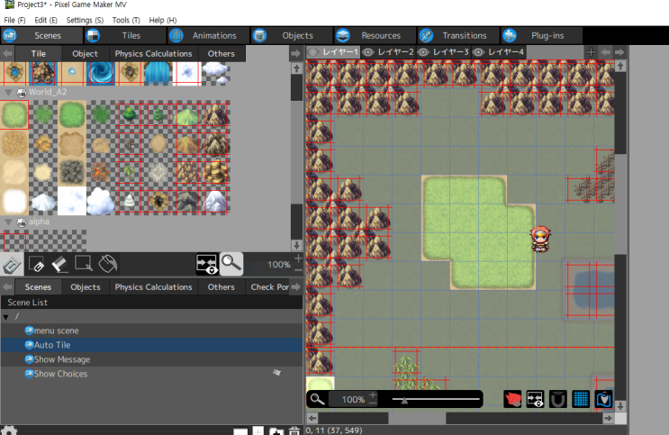Click the tile palette magnifier zoom icon
Viewport: 669px width, 435px height.
(231, 264)
